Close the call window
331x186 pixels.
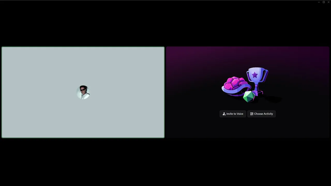(x=328, y=2)
